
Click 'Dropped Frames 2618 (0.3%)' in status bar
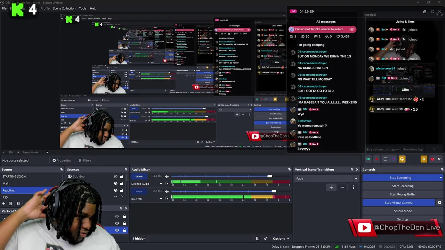click(x=311, y=247)
